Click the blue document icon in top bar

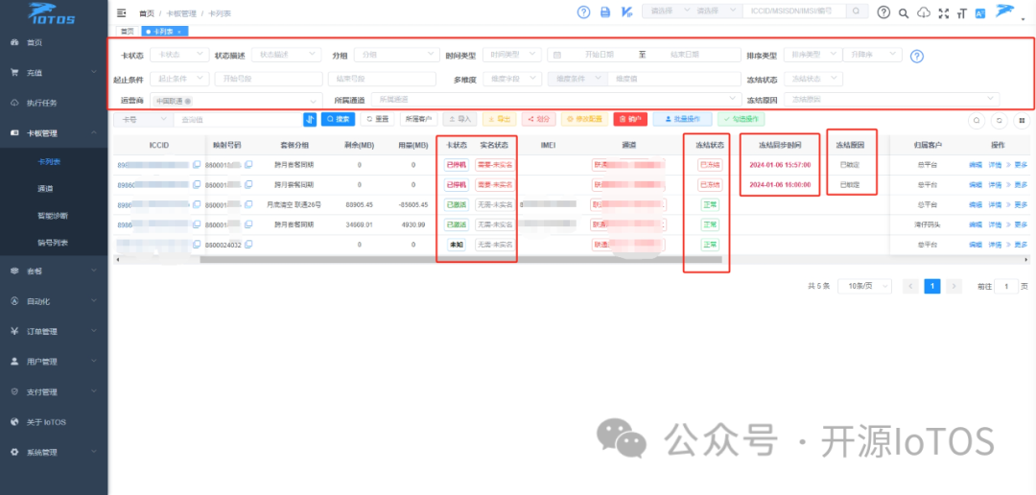click(x=604, y=12)
